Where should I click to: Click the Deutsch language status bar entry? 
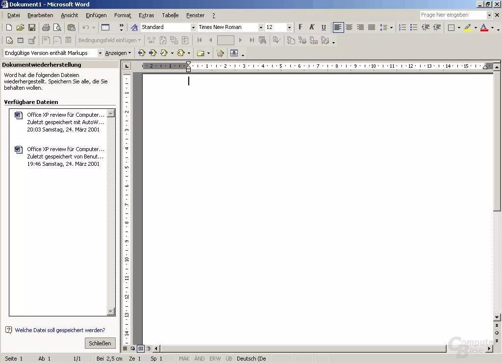pos(251,359)
